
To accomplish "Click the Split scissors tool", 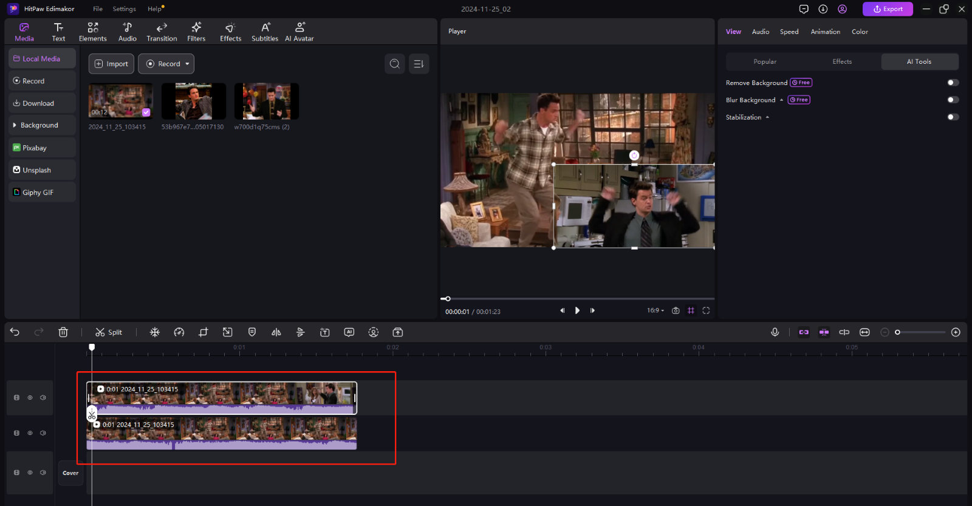I will click(109, 332).
